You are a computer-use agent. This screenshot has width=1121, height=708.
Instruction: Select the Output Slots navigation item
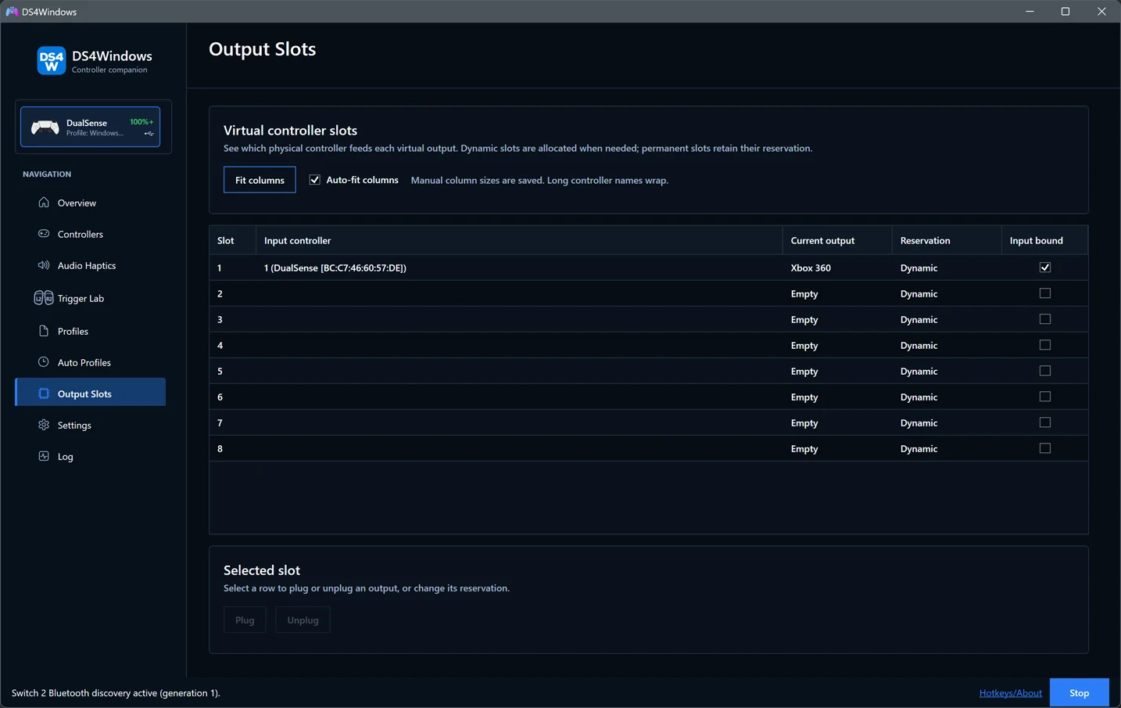pyautogui.click(x=91, y=392)
